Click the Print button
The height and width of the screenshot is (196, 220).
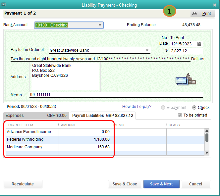tap(202, 14)
